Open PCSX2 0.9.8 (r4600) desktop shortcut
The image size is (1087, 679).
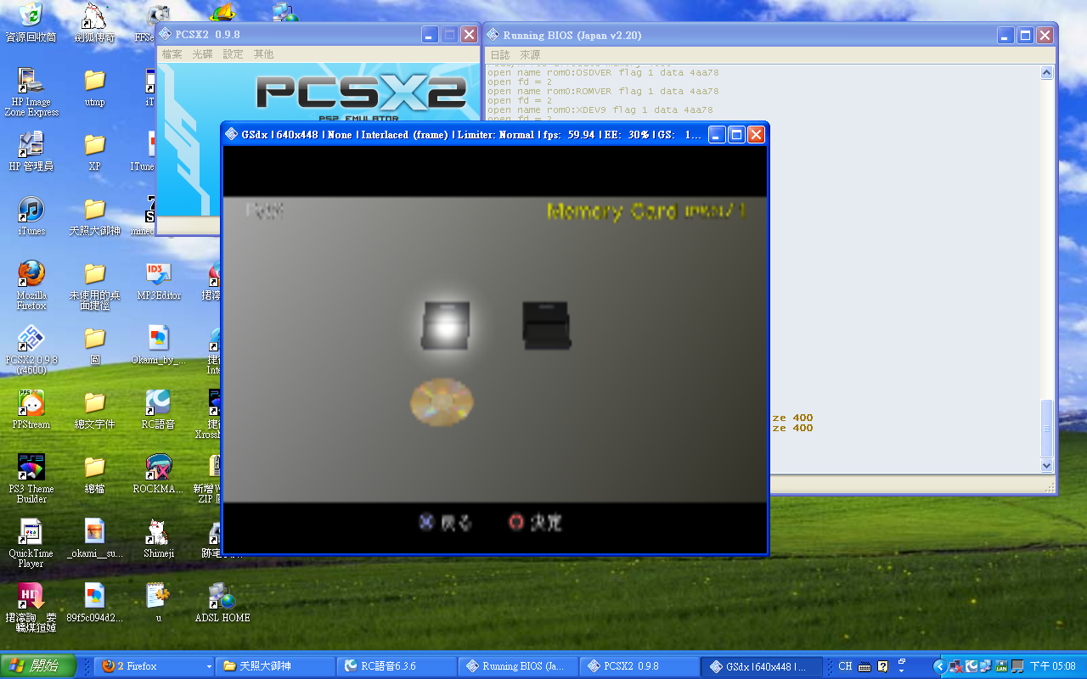click(31, 350)
